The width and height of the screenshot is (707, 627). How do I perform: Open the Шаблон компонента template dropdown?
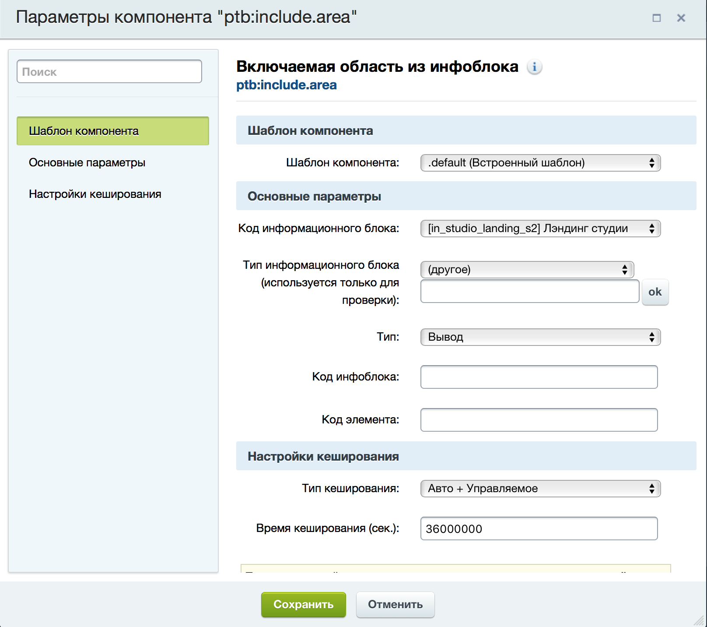[540, 163]
